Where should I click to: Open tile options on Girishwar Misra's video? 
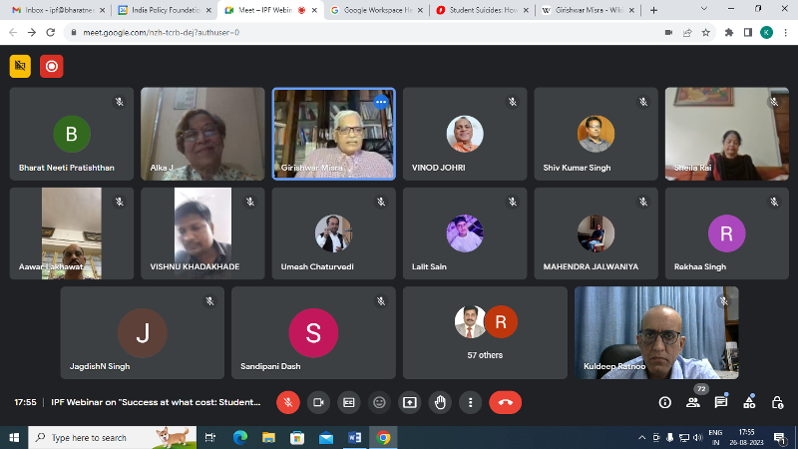380,102
